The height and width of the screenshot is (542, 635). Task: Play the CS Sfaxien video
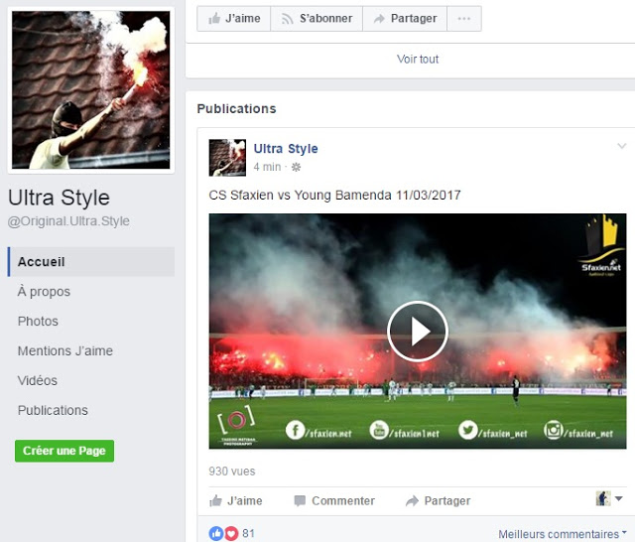(418, 332)
